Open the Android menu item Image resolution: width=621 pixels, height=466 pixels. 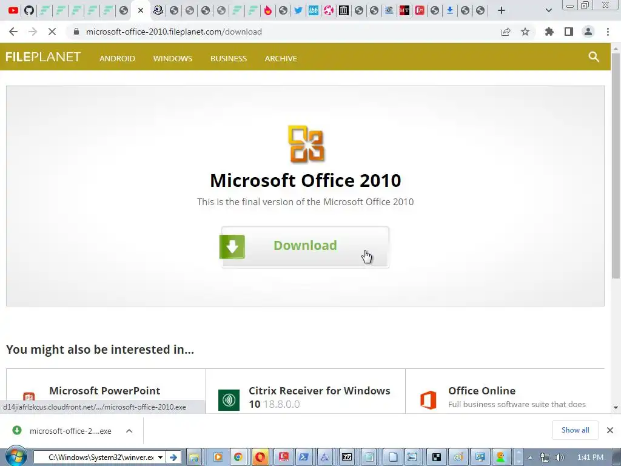click(x=117, y=58)
